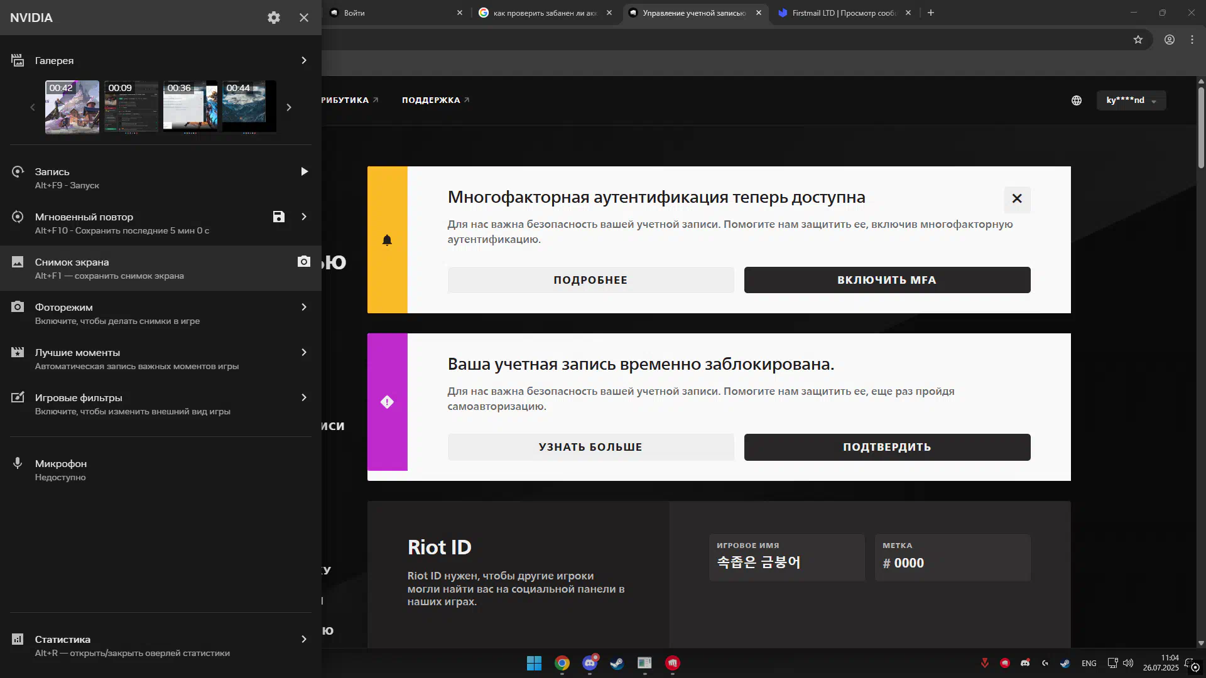
Task: Go to previous gallery thumbnails
Action: 33,107
